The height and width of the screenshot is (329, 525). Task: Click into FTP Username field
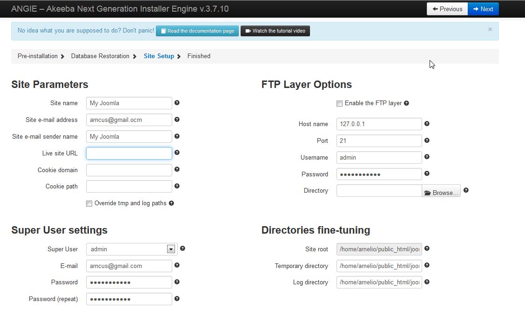[379, 157]
